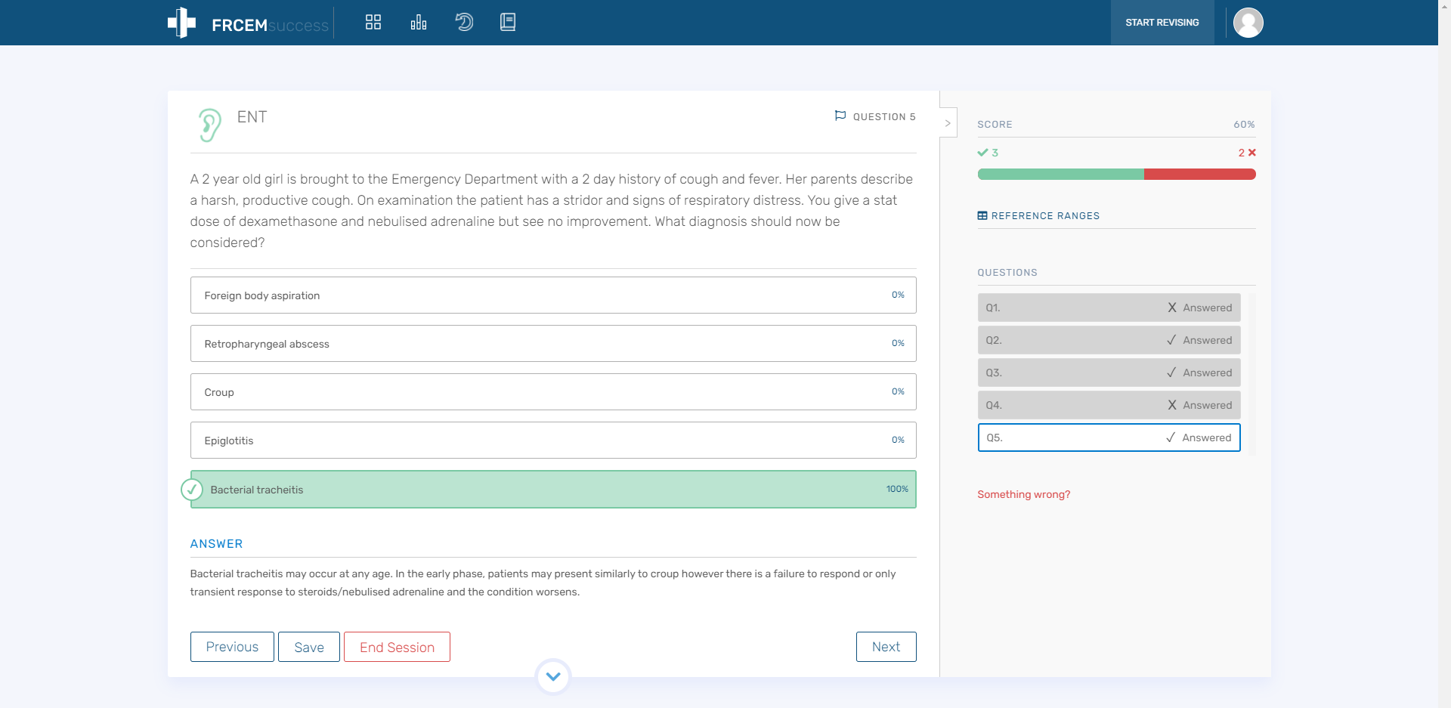Image resolution: width=1451 pixels, height=708 pixels.
Task: Click the Reference Ranges table icon
Action: [x=982, y=215]
